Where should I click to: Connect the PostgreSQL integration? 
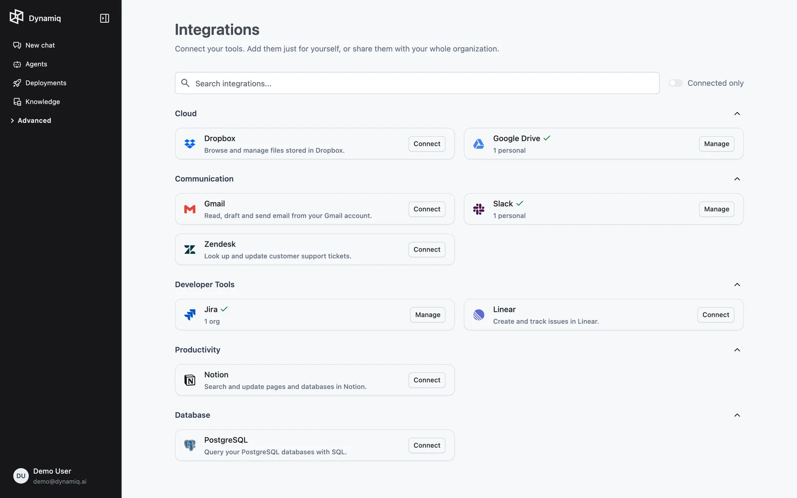click(x=427, y=445)
